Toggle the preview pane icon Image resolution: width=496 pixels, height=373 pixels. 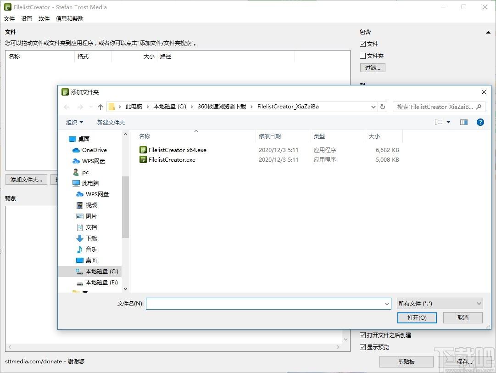tap(464, 122)
